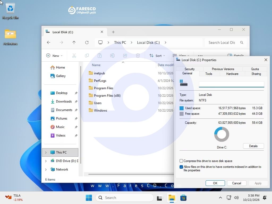
Task: Click the Copy icon in toolbar
Action: (87, 56)
